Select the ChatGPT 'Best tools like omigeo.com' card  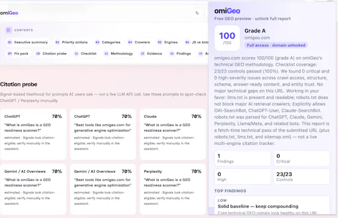tap(103, 134)
